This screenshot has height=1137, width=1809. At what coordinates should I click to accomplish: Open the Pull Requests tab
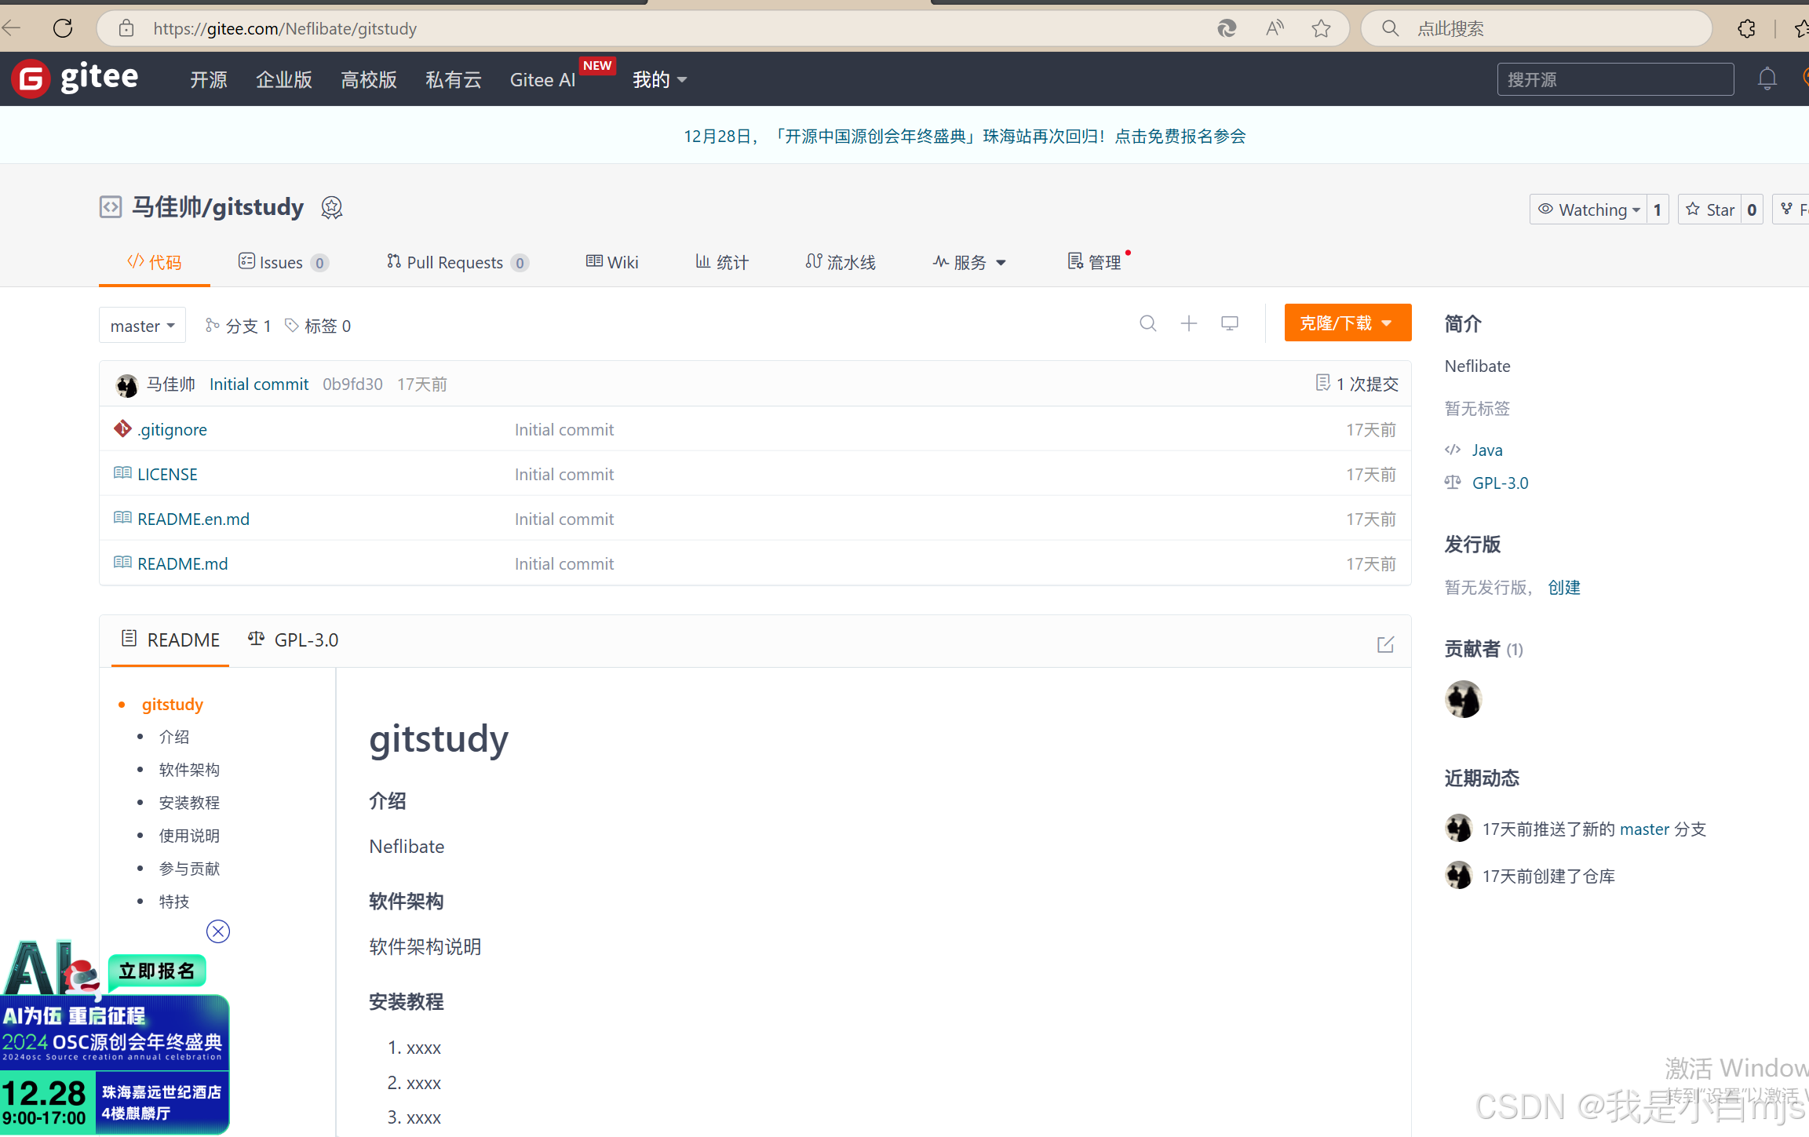(x=455, y=262)
